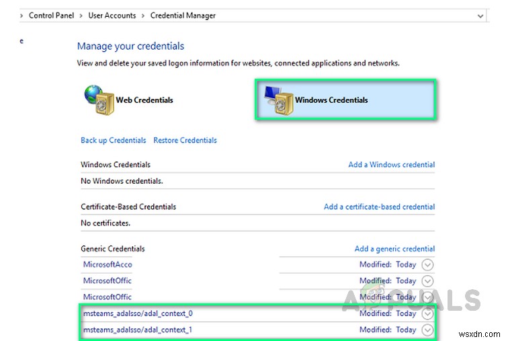The height and width of the screenshot is (341, 508).
Task: Expand the msteams_adalsso/adal_context_1 chevron
Action: click(x=428, y=330)
